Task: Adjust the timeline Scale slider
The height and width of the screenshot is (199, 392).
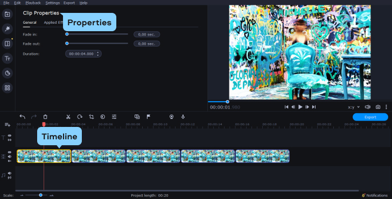Action: [40, 195]
